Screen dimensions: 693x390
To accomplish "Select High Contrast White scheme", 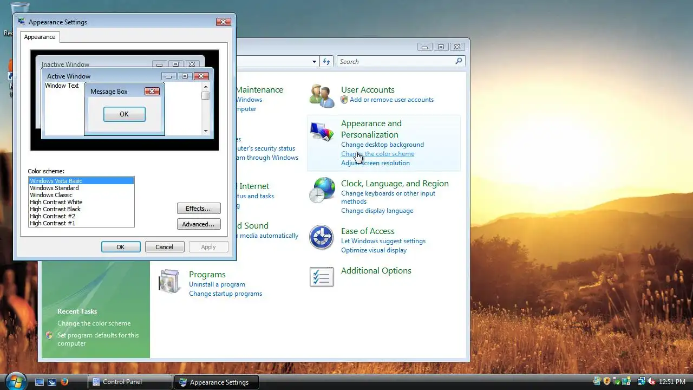I will (x=81, y=202).
